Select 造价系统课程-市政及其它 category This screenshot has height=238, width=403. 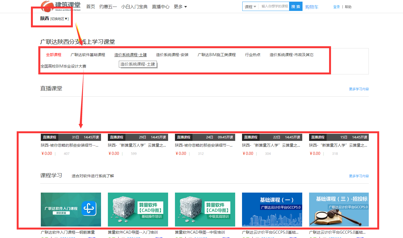point(292,55)
